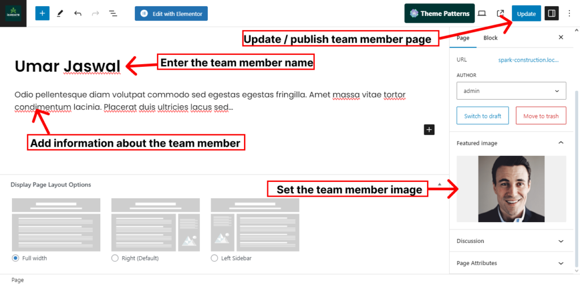Open View Page external link icon
The width and height of the screenshot is (580, 285).
pyautogui.click(x=500, y=14)
